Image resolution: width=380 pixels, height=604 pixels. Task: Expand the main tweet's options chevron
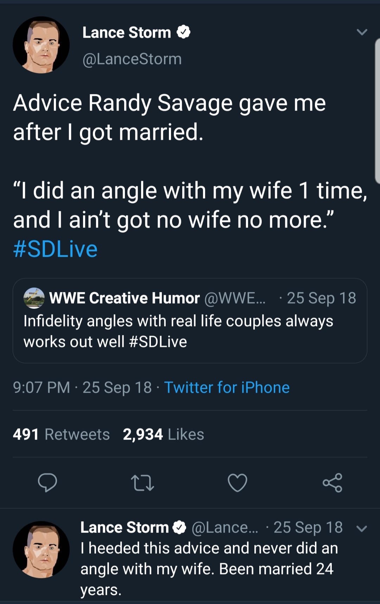point(362,32)
